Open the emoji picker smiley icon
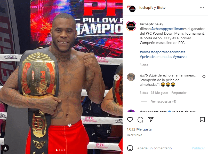 tap(130, 148)
